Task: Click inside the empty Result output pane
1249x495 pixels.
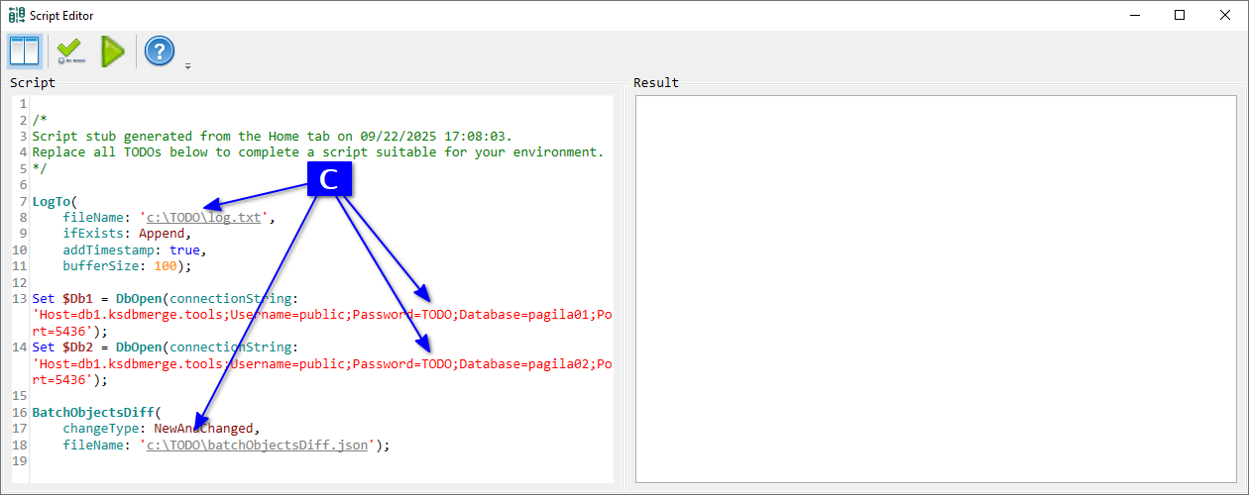Action: 935,287
